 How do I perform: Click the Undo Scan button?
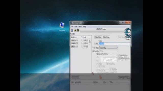coord(121,37)
